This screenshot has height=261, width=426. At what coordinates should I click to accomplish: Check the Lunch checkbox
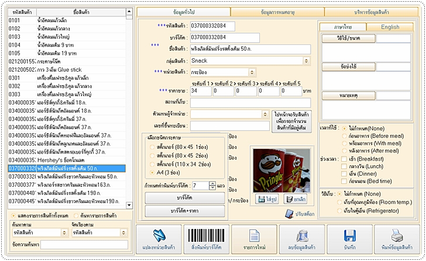[x=344, y=166]
